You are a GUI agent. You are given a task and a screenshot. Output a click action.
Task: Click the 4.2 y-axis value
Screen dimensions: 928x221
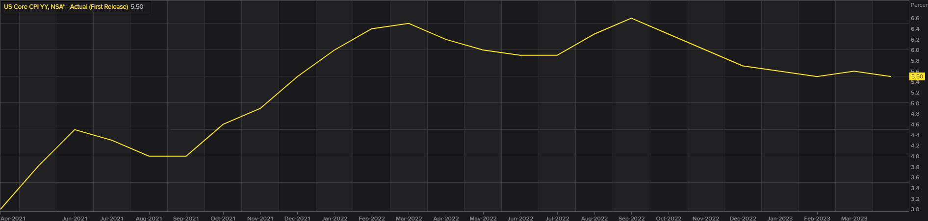915,146
